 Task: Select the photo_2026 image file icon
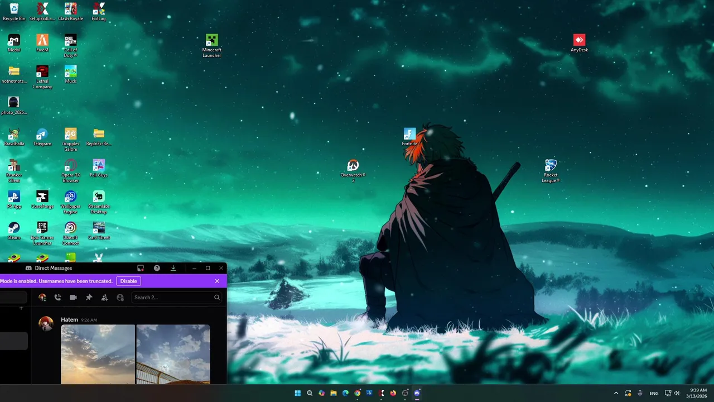14,106
